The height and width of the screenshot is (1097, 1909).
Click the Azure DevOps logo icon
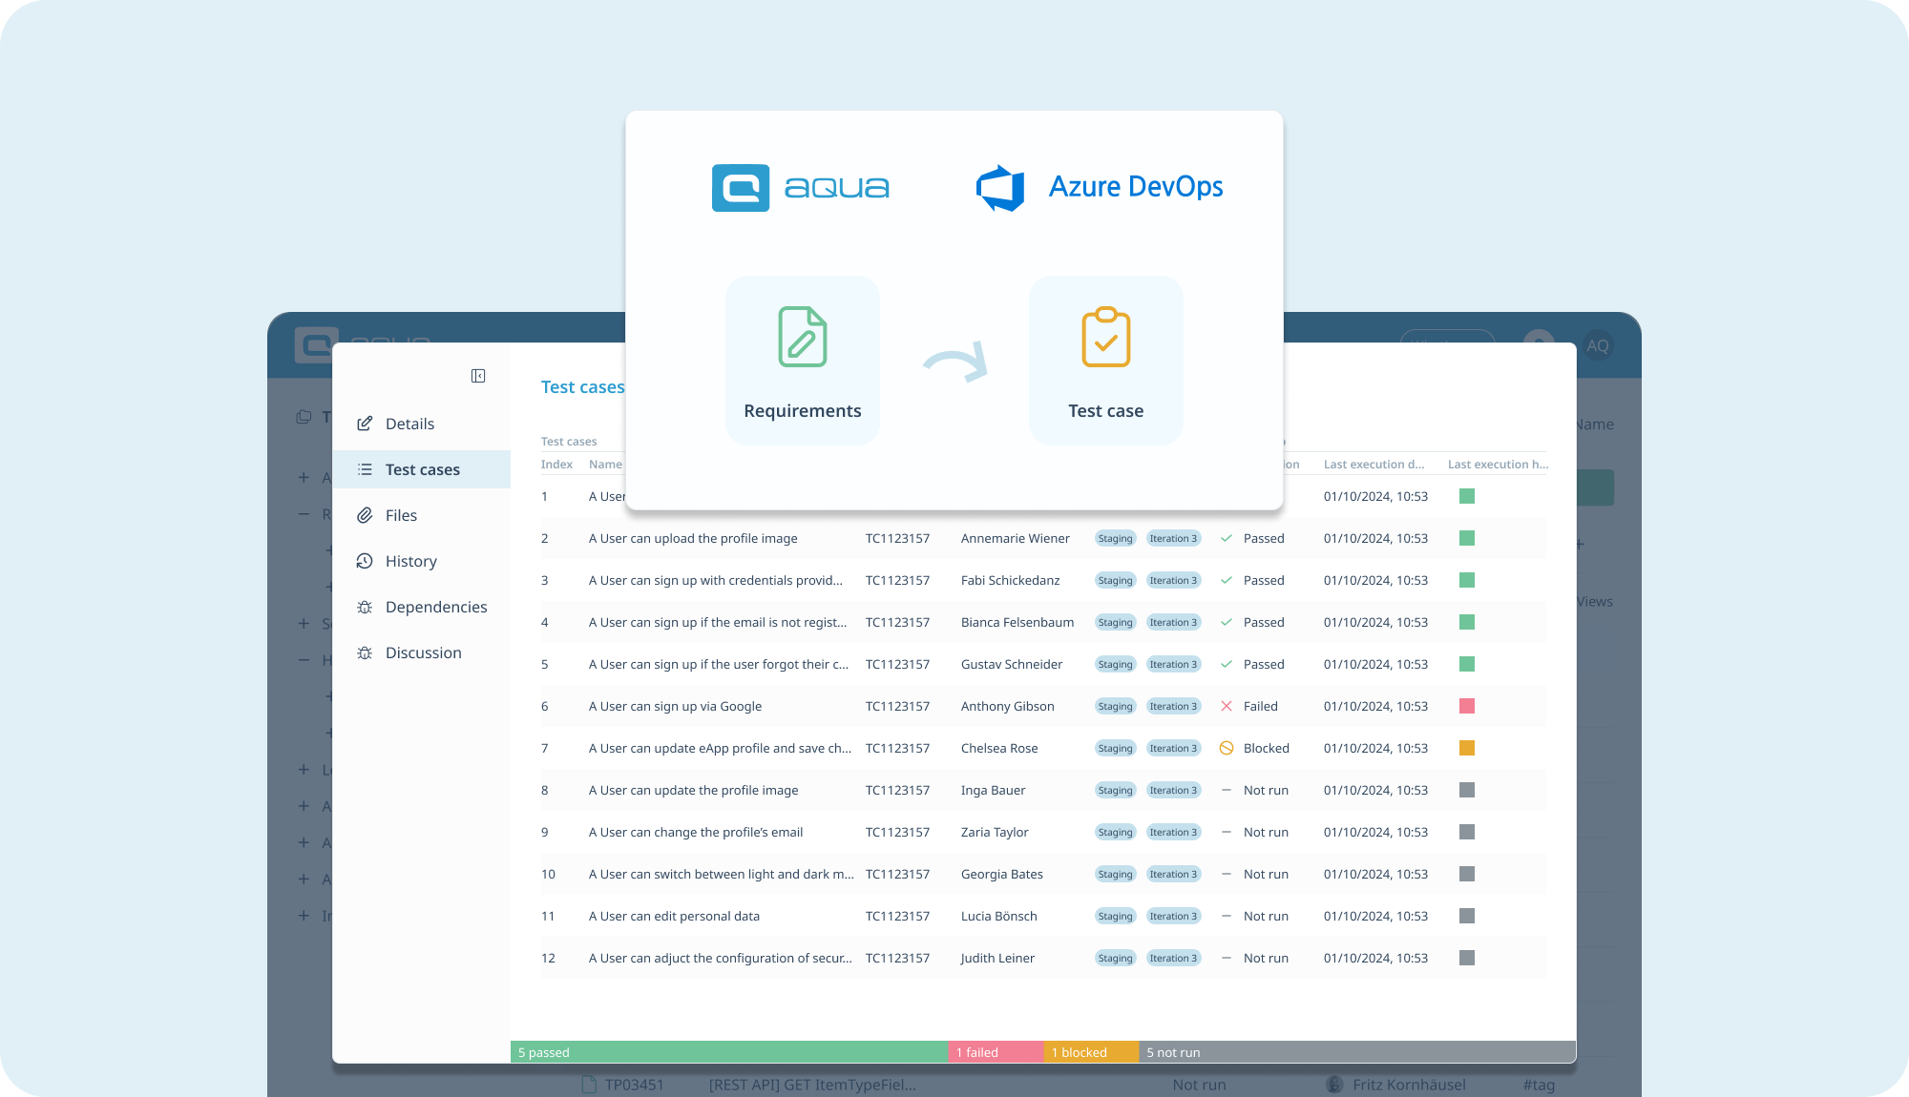pos(999,188)
